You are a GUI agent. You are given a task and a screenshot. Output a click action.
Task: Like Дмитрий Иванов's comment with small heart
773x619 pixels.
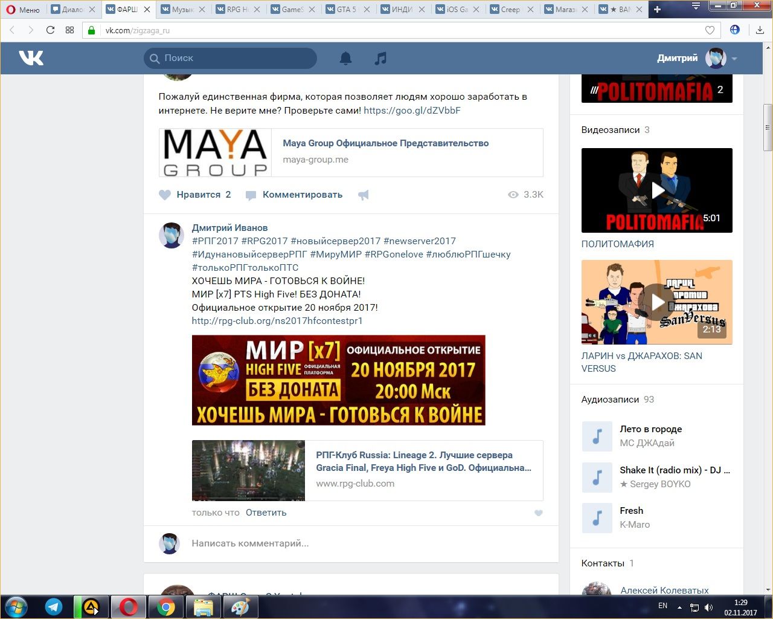coord(538,513)
